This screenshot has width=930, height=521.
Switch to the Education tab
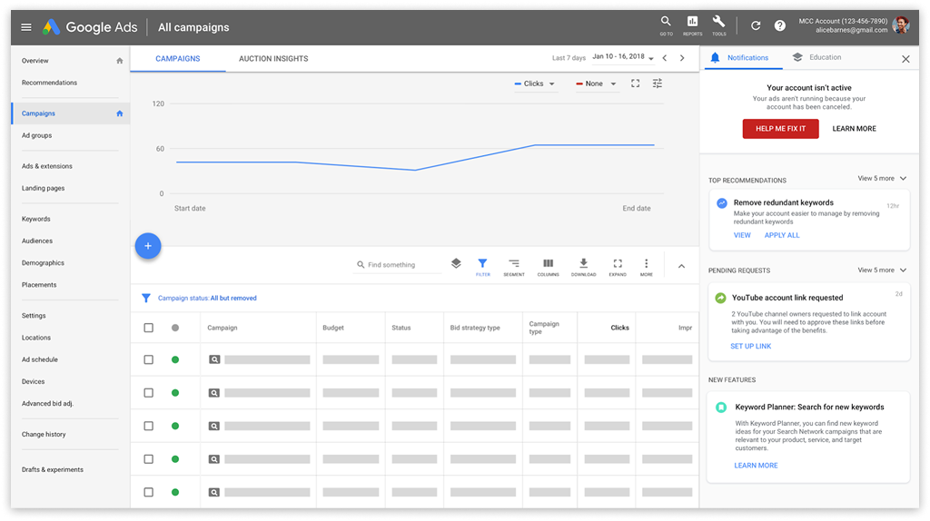coord(816,57)
